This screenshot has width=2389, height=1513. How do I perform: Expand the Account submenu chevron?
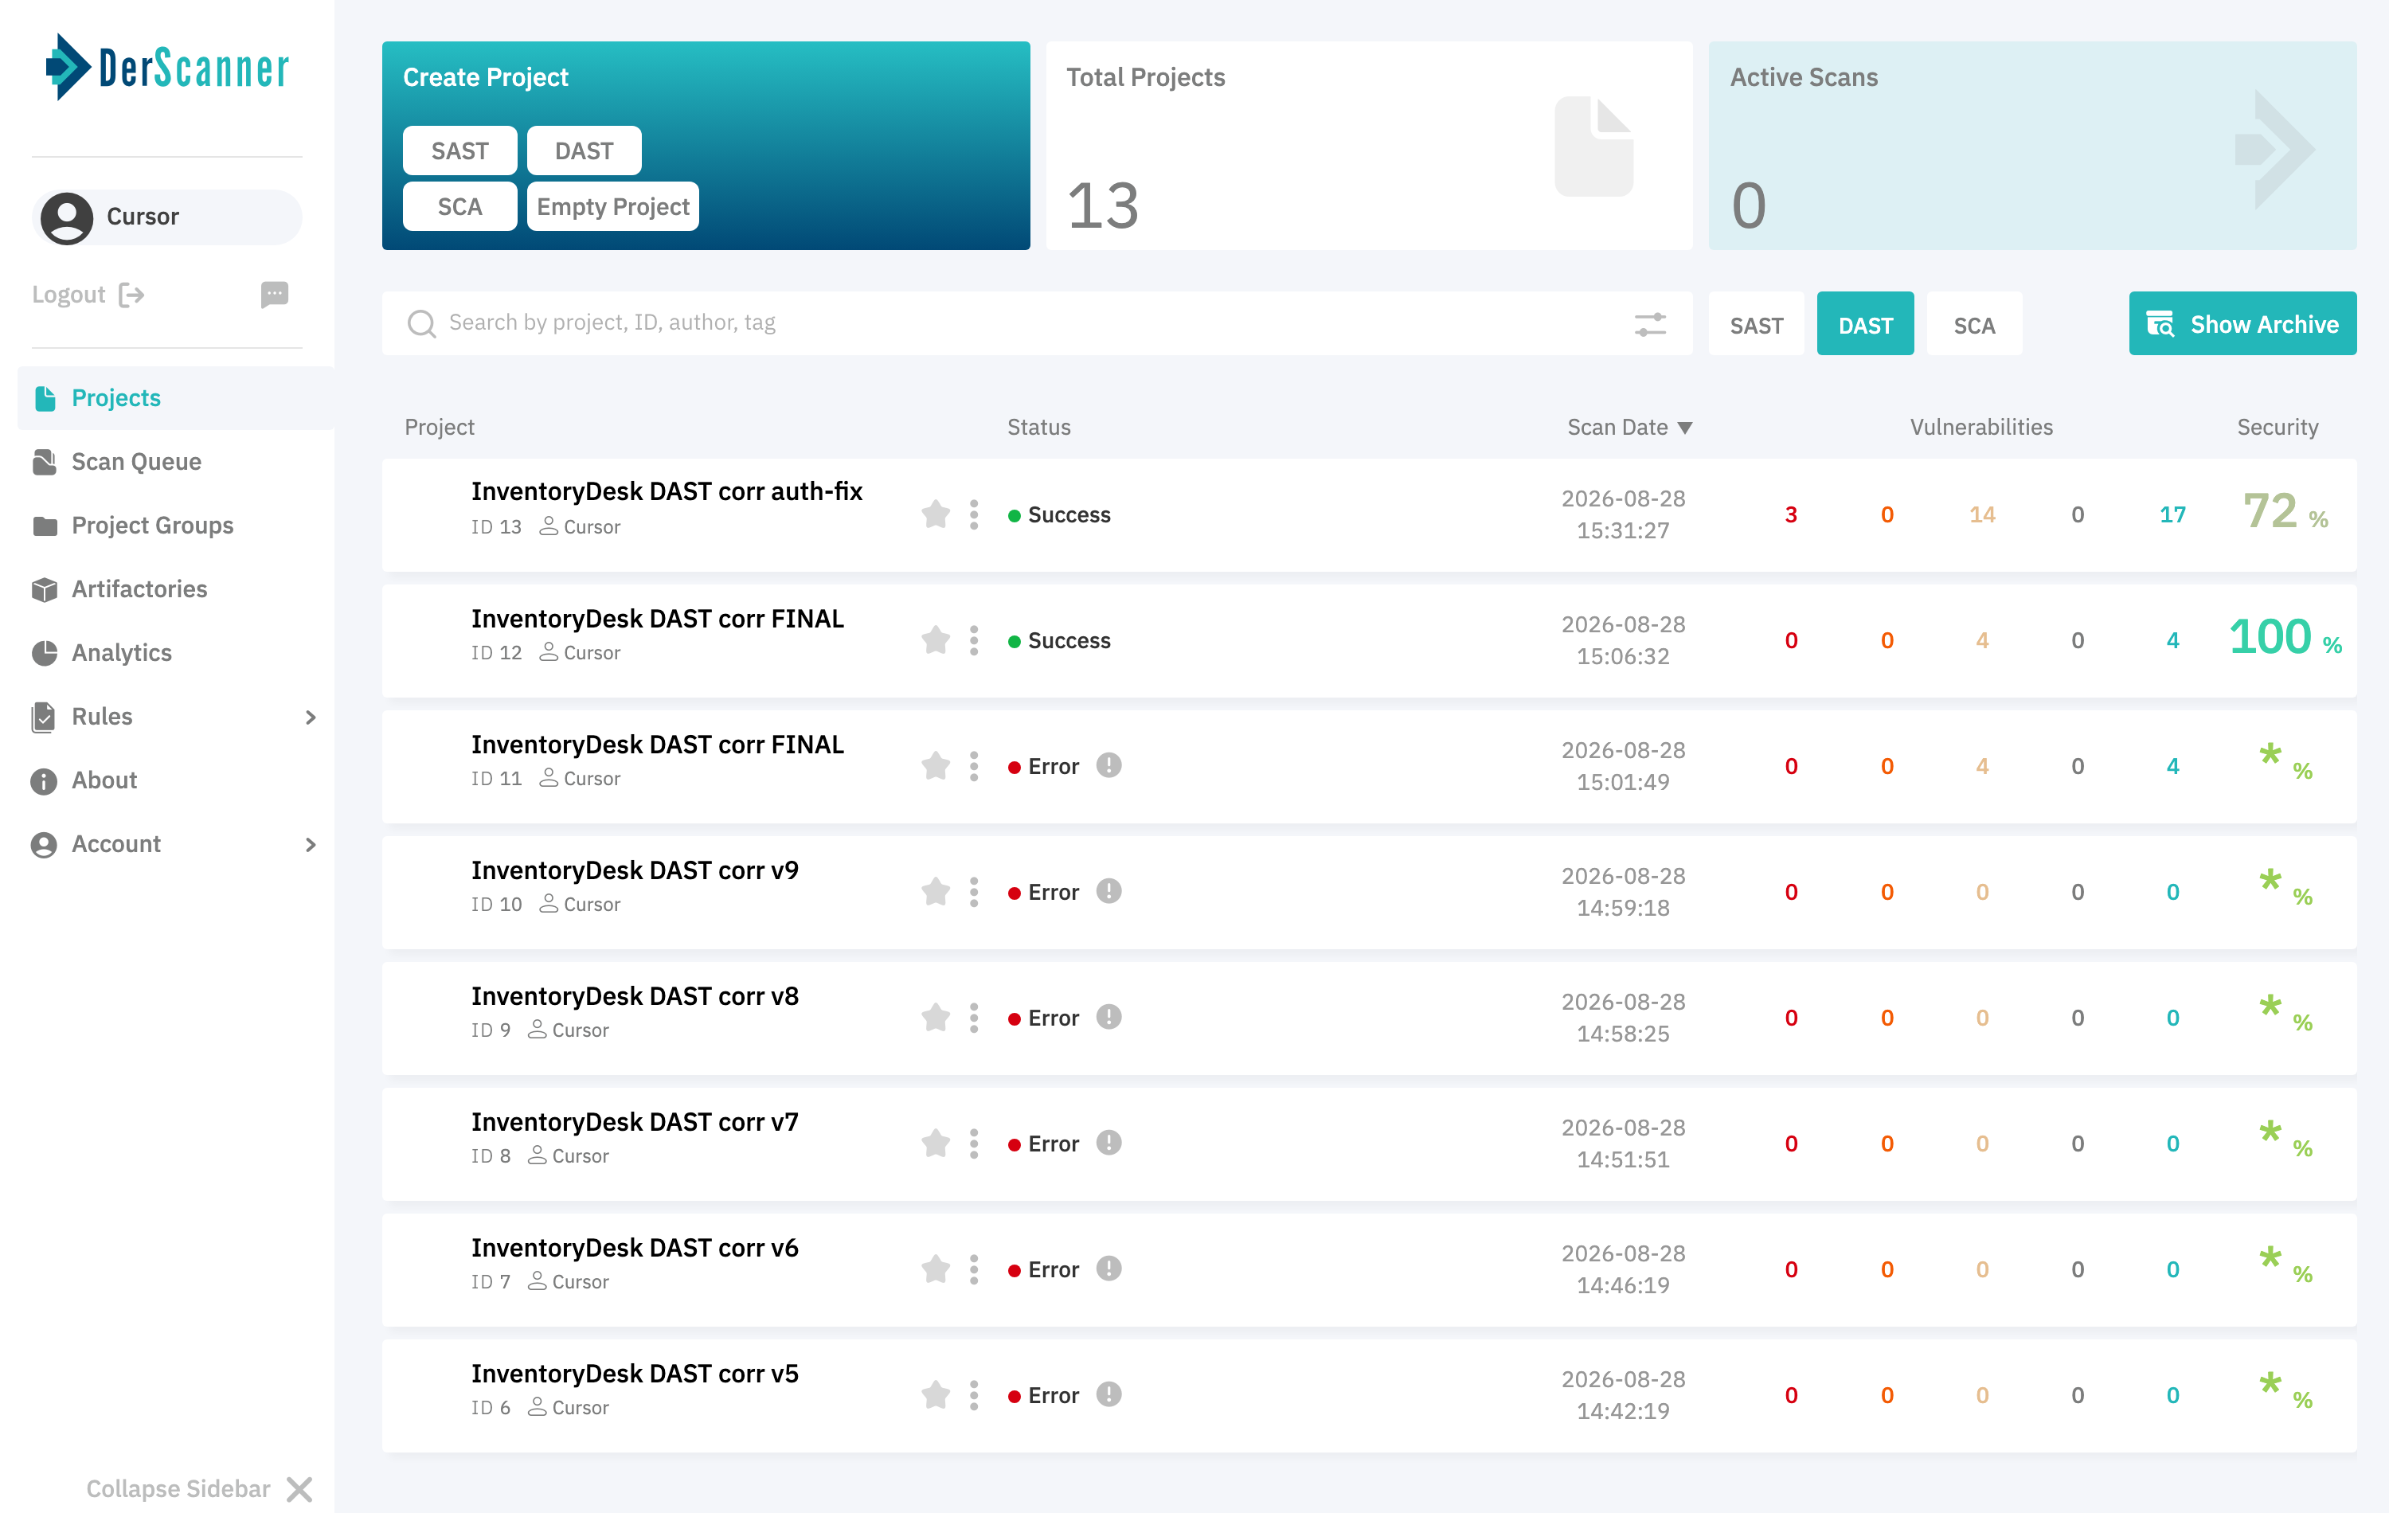(311, 844)
